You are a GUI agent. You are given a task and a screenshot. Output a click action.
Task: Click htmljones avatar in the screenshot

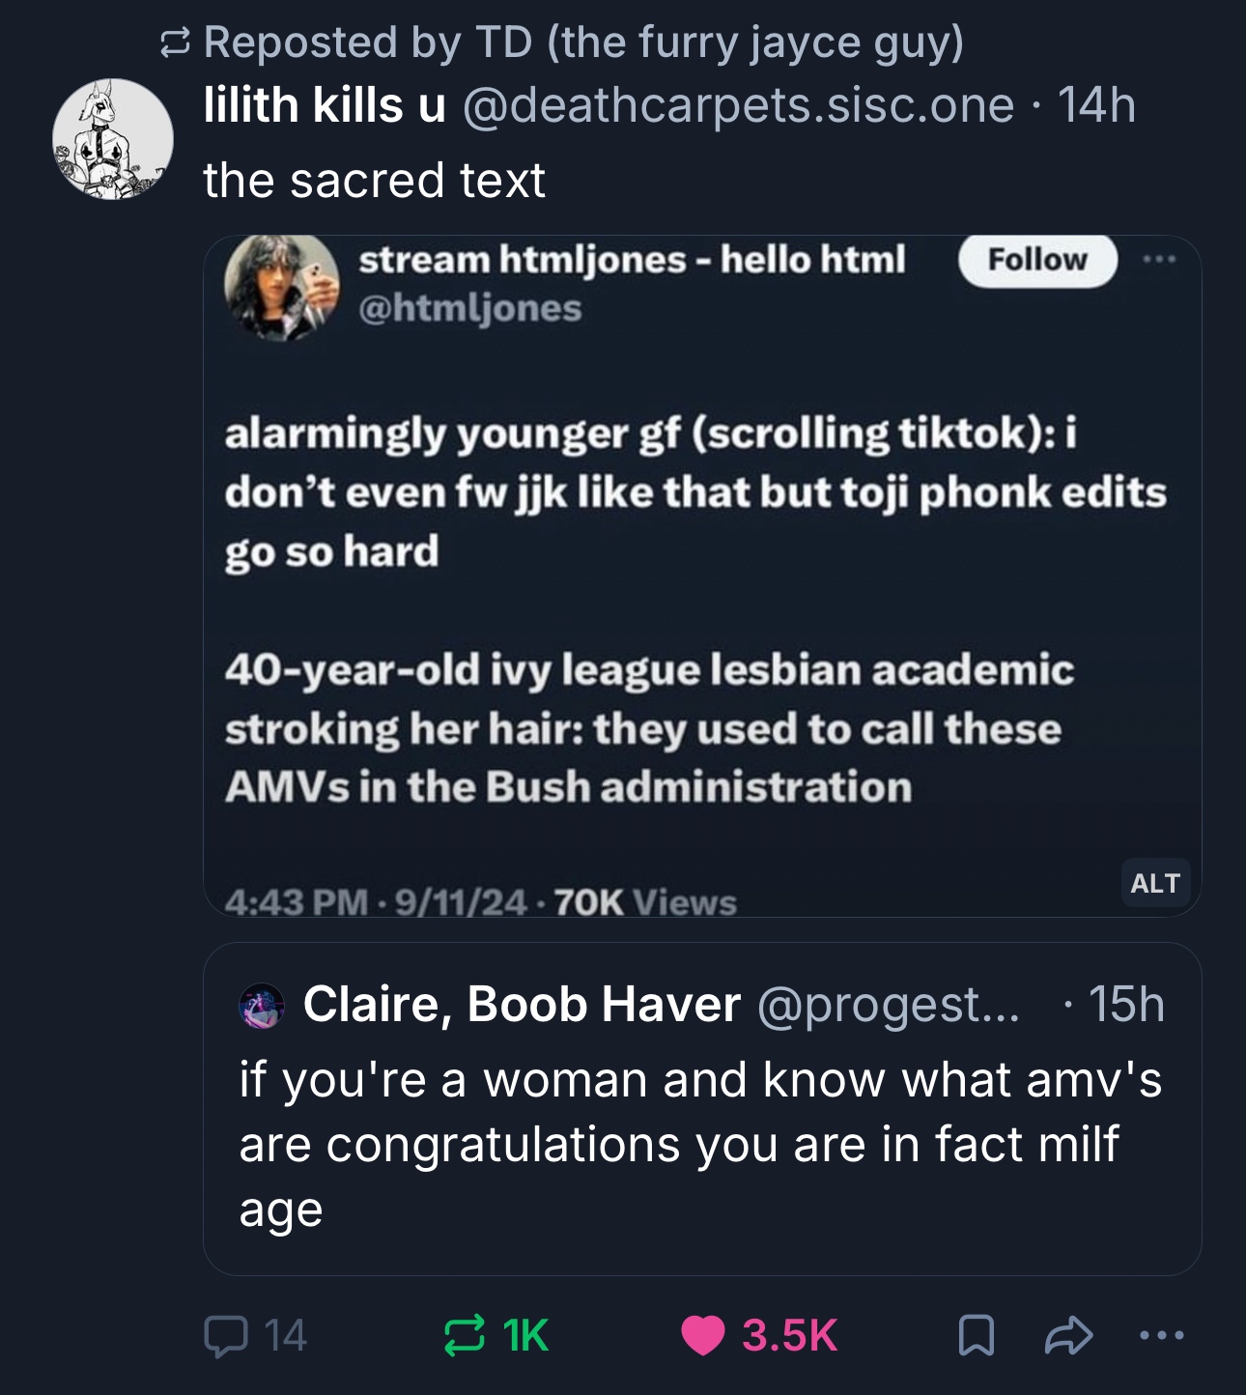[281, 287]
